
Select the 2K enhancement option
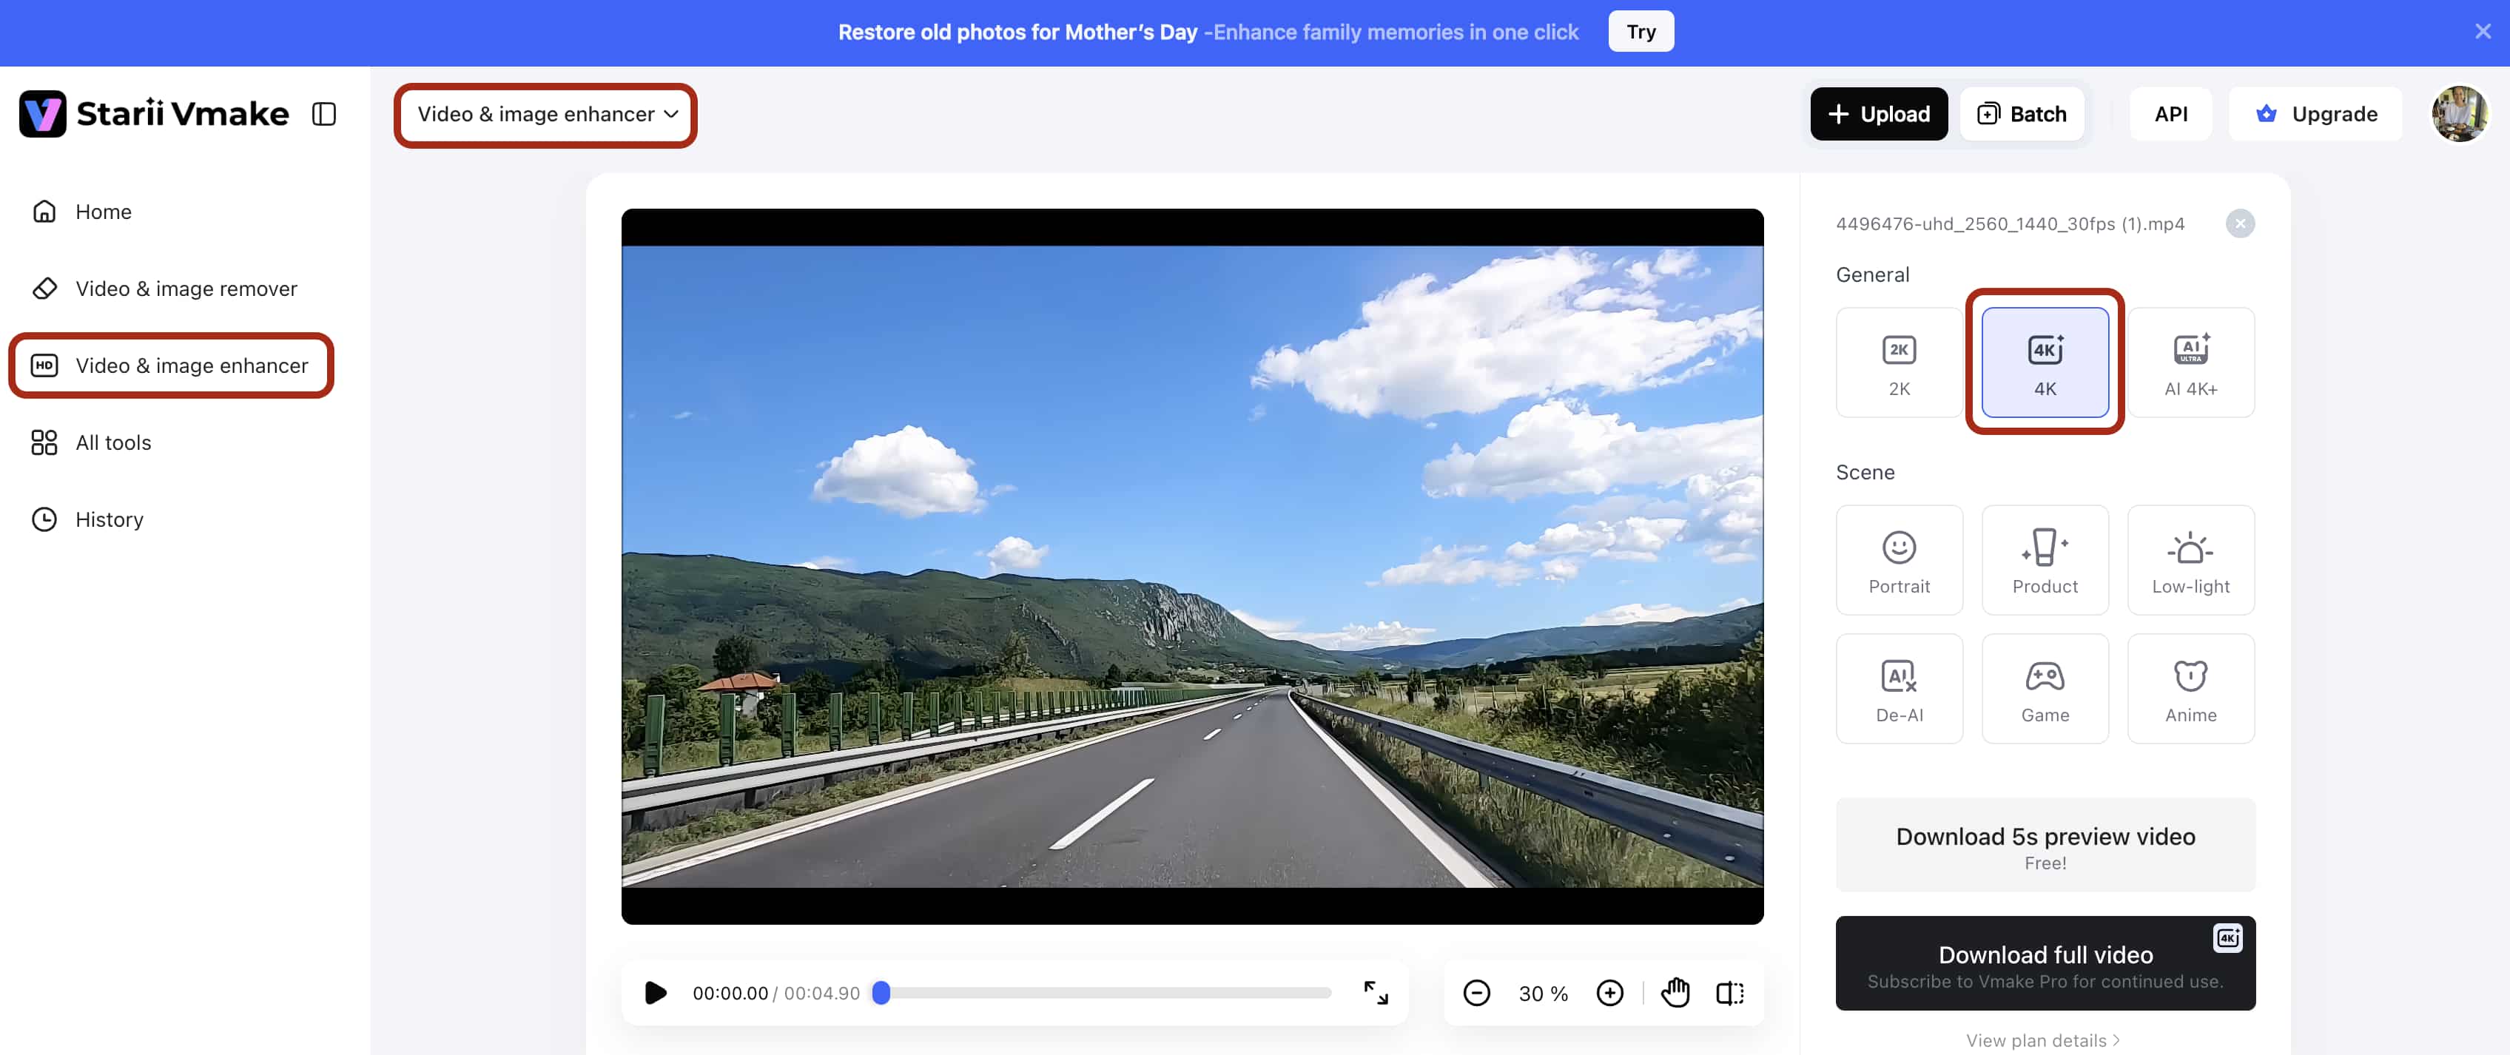[1898, 363]
